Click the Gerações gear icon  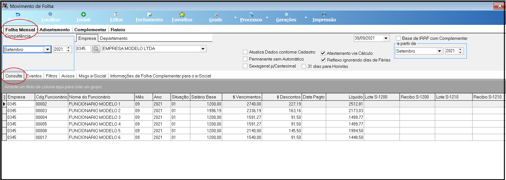286,14
